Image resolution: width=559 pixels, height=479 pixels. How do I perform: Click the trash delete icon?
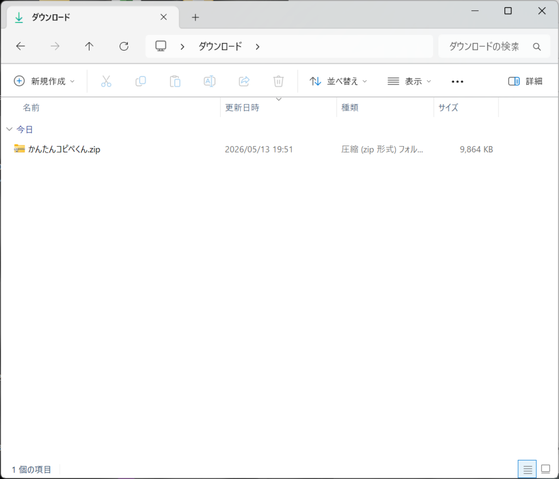tap(278, 82)
